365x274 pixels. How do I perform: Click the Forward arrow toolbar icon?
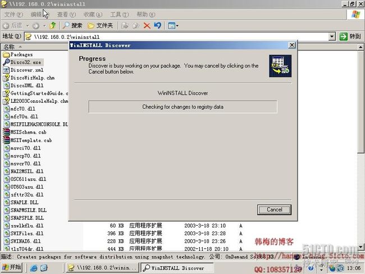(x=35, y=26)
